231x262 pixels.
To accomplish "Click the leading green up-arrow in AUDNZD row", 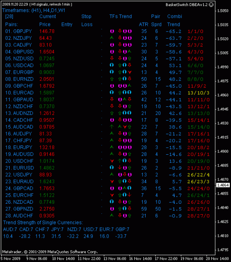I will [112, 113].
